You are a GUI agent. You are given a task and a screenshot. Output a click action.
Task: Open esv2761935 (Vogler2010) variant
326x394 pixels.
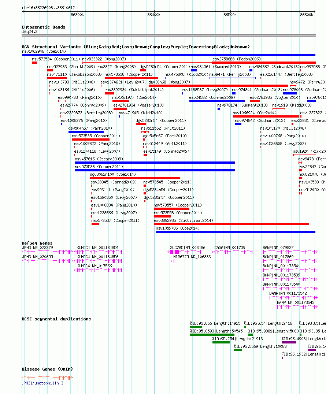point(275,98)
